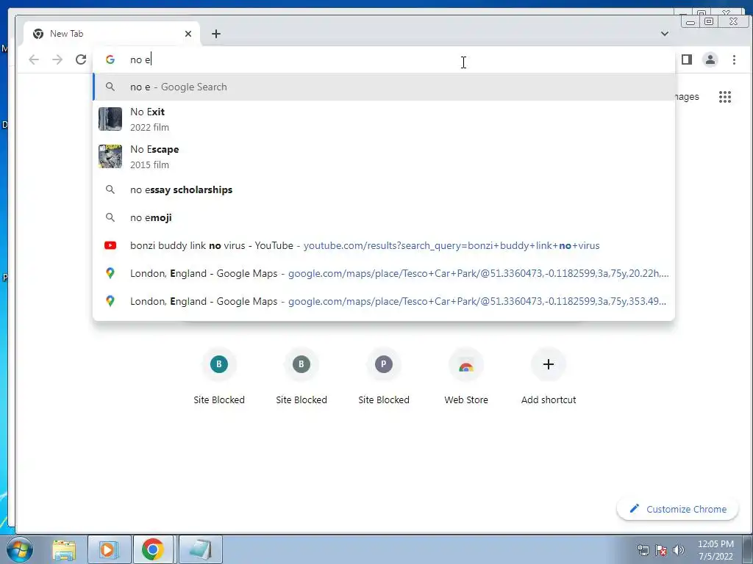Screen dimensions: 753x564
Task: Open the tab search dropdown arrow
Action: 665,34
